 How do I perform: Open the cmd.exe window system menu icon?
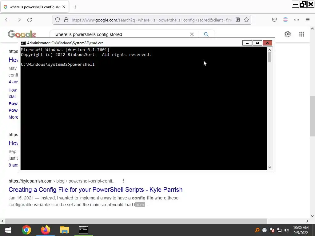coord(23,43)
